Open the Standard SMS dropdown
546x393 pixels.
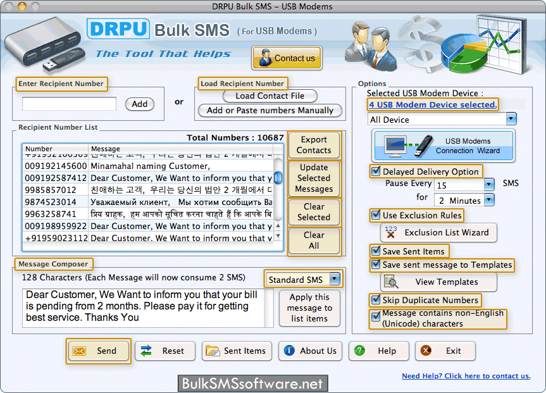pyautogui.click(x=335, y=279)
